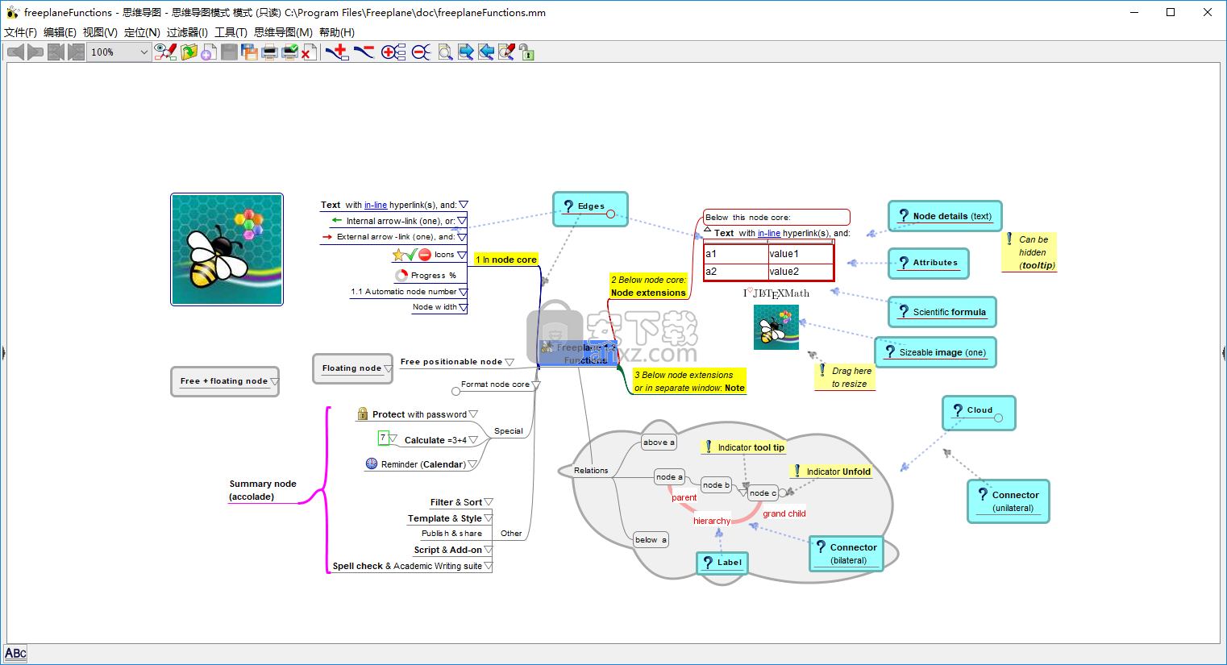Toggle ABC spell check in status bar
The height and width of the screenshot is (665, 1227).
click(x=15, y=654)
